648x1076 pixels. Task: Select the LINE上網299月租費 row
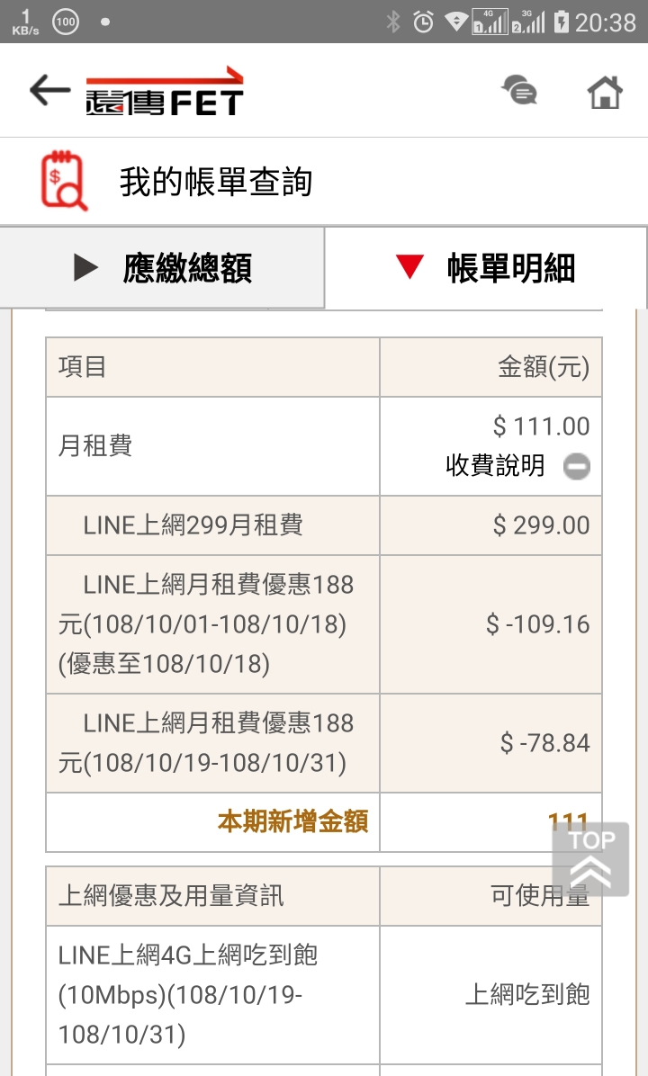[324, 525]
